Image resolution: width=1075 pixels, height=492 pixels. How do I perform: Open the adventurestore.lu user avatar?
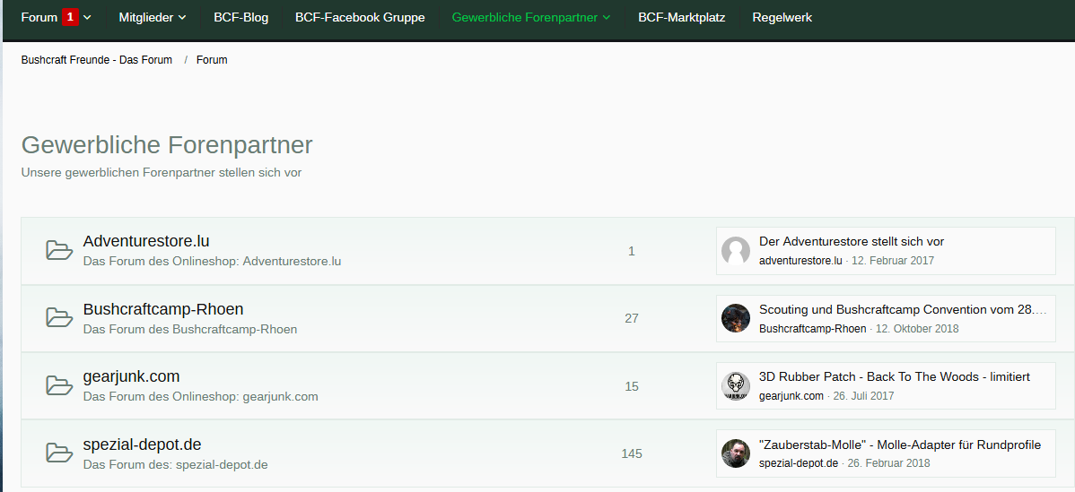pyautogui.click(x=736, y=251)
